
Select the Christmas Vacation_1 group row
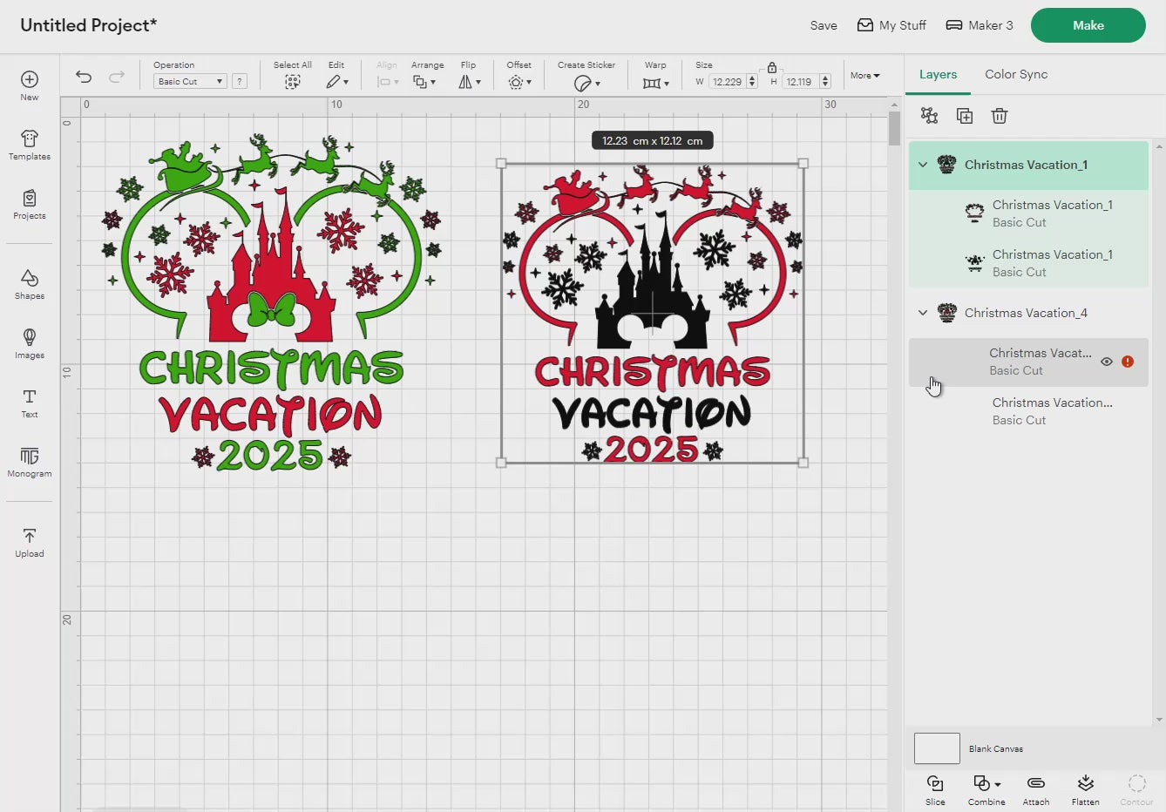[x=1028, y=165]
